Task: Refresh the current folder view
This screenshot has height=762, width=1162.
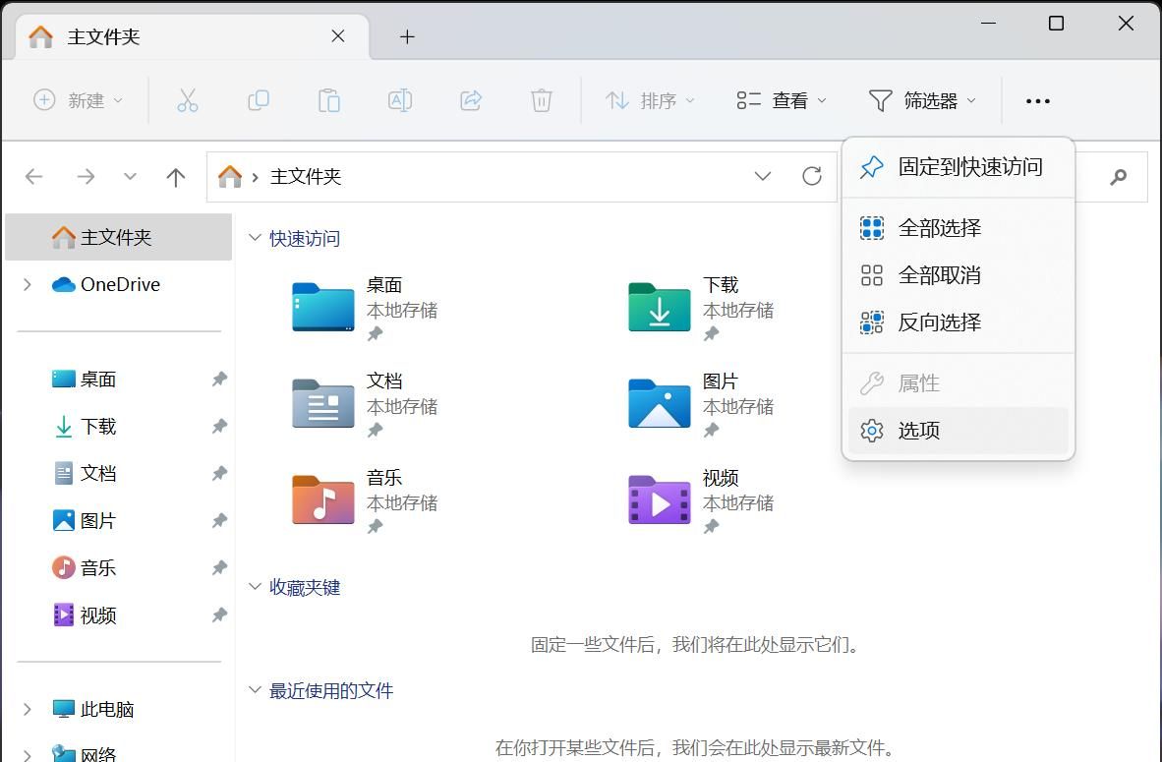Action: coord(812,176)
